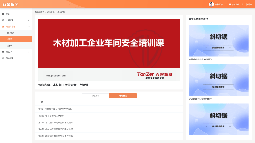Select 课程管理 in the sidebar submenu
The width and height of the screenshot is (255, 143).
(11, 33)
